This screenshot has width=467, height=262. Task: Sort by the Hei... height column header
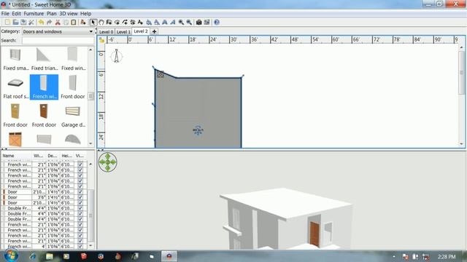point(66,156)
